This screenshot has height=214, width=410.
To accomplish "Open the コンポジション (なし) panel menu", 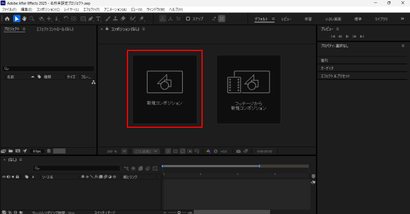I will (143, 29).
